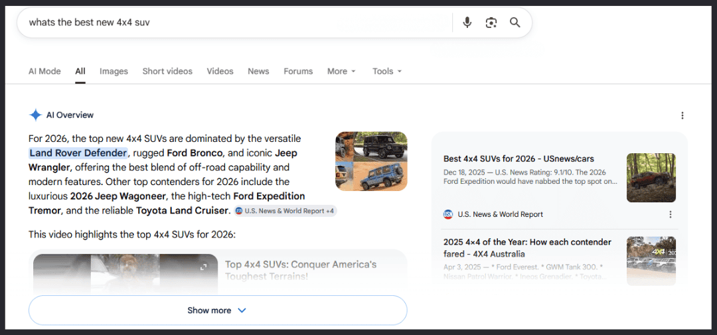Open 2025 4×4 of the Year article

click(x=527, y=247)
